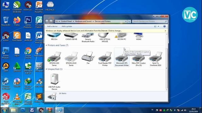Expand the breadcrumb arrow after Hardware and Sound
This screenshot has height=113, width=202.
click(x=93, y=21)
